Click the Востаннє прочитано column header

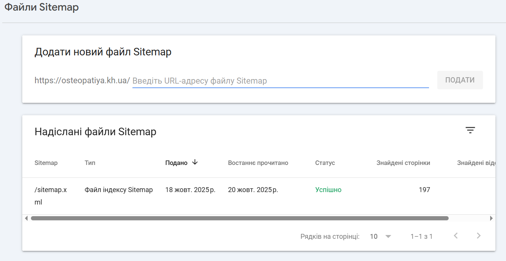coord(258,163)
